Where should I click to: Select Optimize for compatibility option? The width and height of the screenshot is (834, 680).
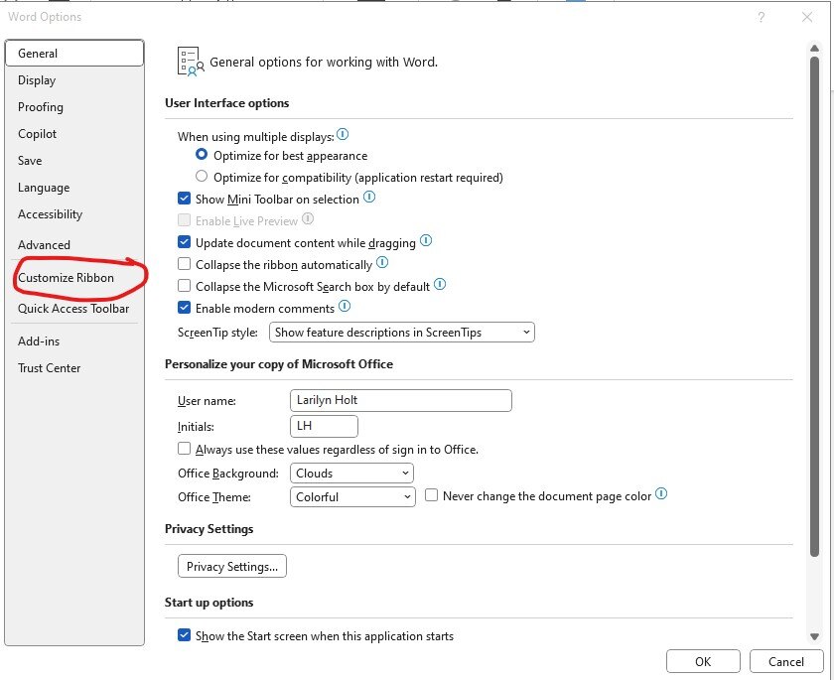pos(201,176)
